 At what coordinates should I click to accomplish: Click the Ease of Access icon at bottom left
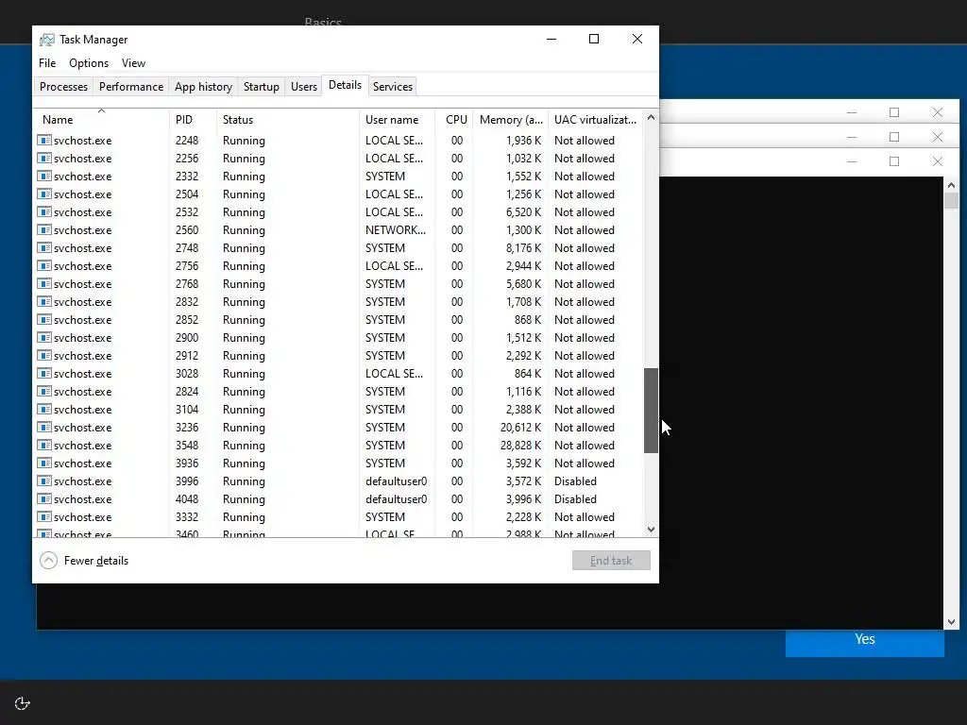coord(23,703)
